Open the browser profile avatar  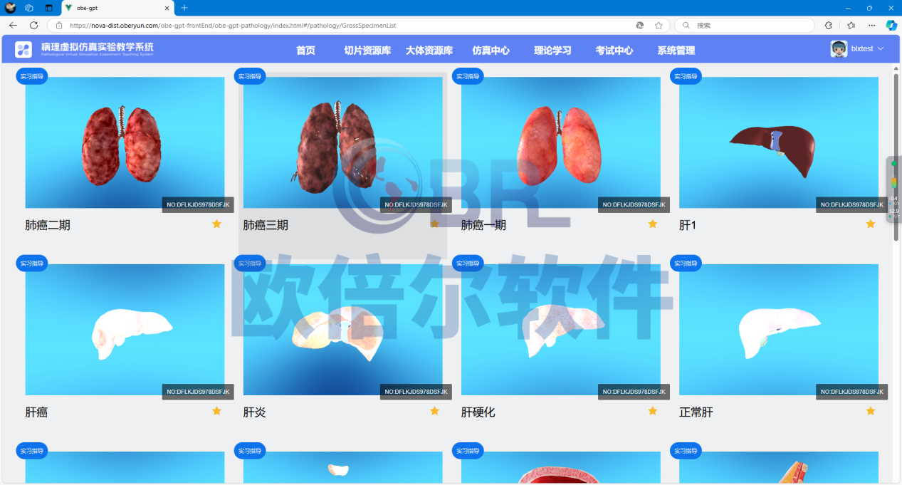click(11, 8)
